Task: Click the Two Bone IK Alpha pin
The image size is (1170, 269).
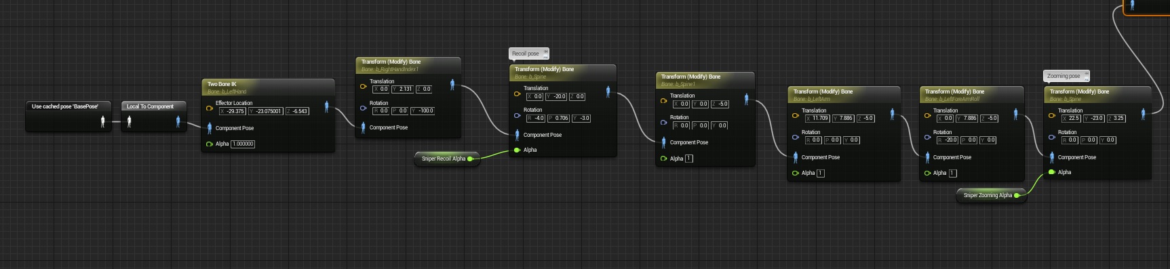Action: [210, 144]
